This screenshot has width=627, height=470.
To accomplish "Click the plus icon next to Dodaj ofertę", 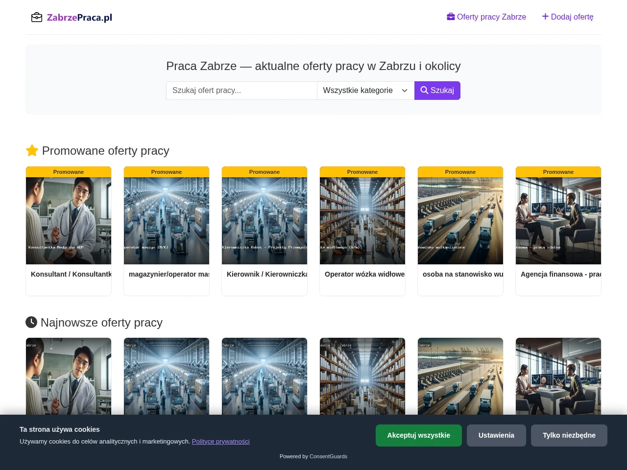I will (x=545, y=17).
